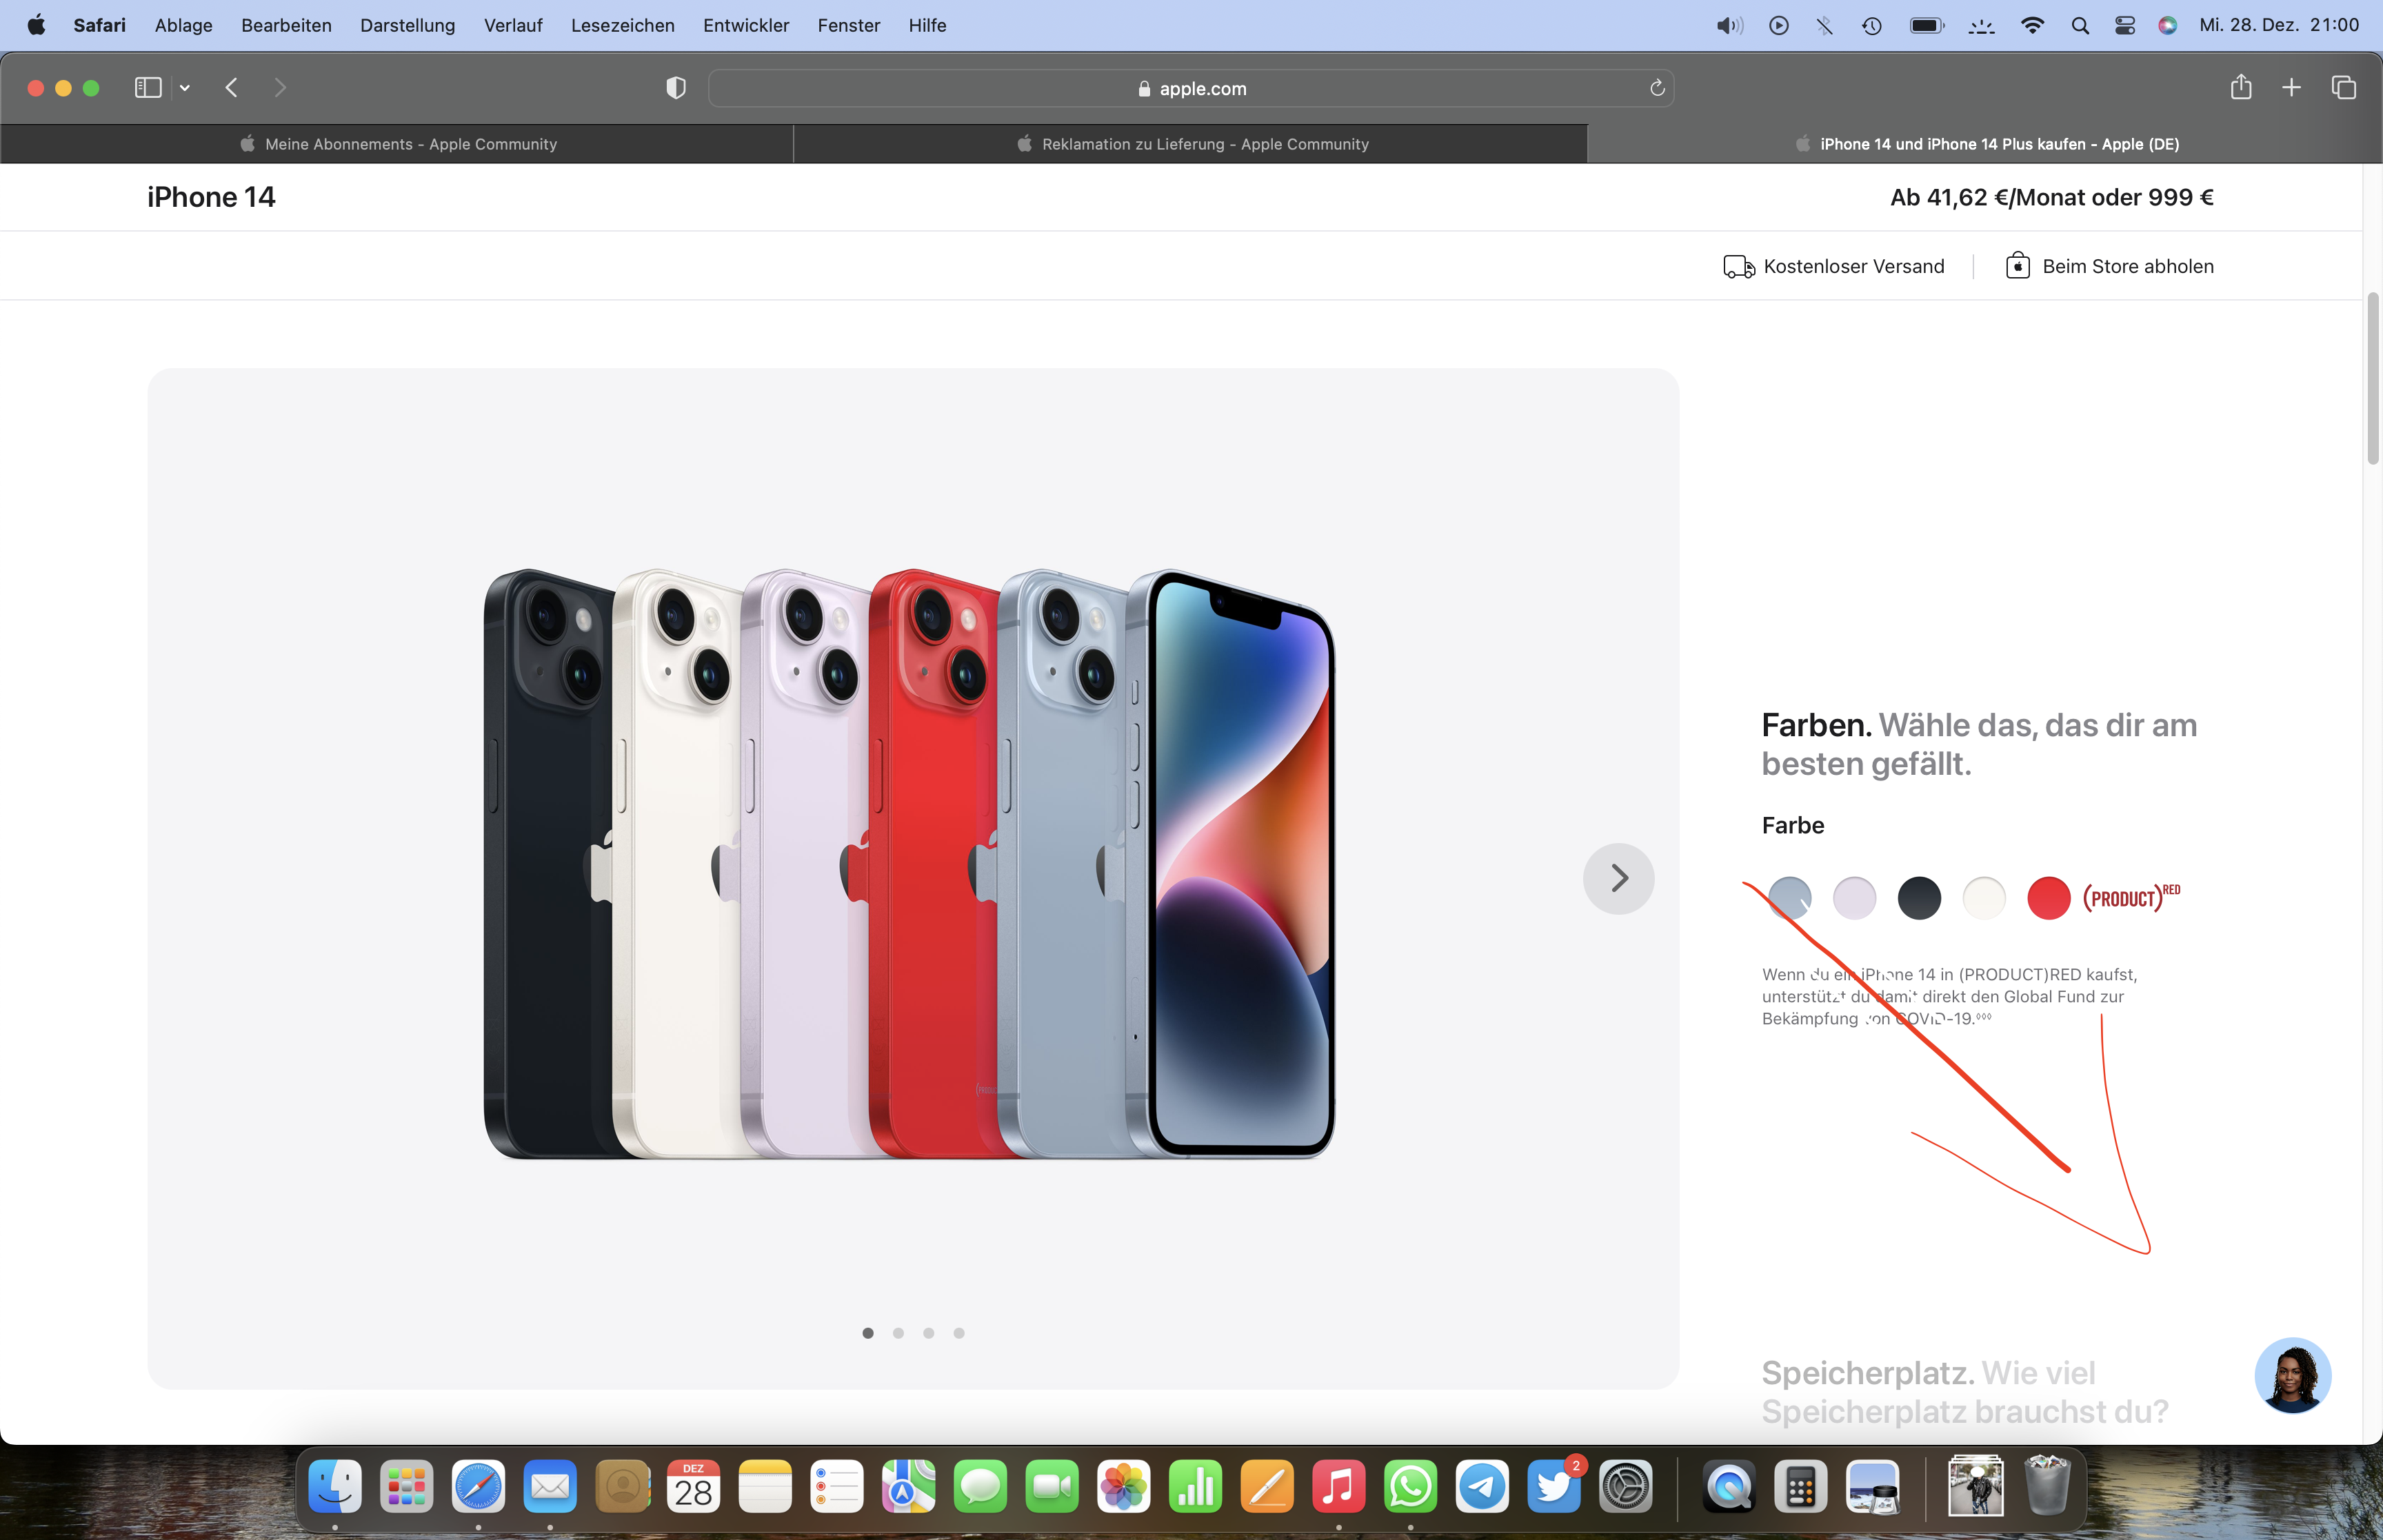Select the second gallery pagination dot

(898, 1333)
